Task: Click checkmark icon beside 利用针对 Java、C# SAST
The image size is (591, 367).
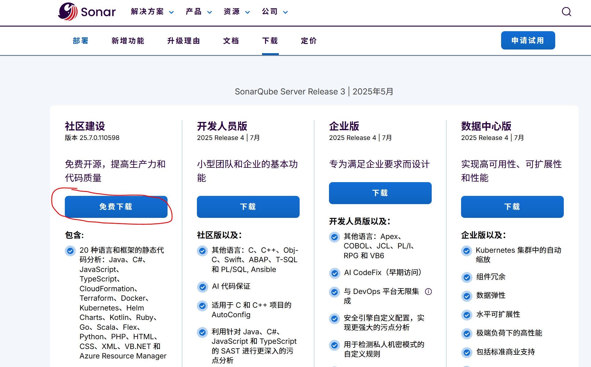Action: coord(202,332)
